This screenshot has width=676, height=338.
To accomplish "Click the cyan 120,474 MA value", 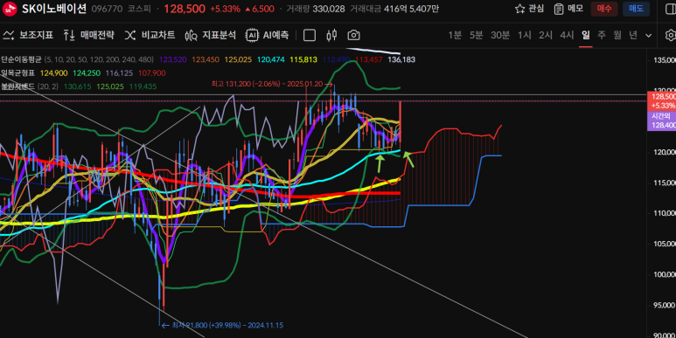I will (271, 59).
